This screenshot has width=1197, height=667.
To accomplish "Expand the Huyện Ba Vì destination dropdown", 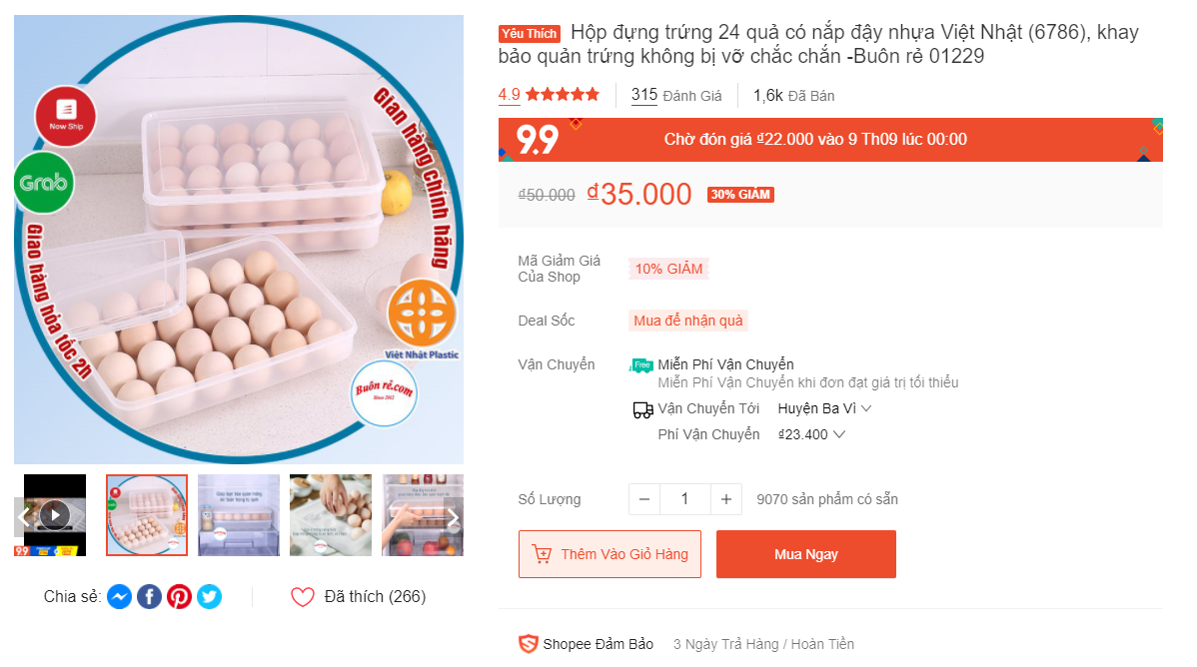I will (825, 408).
